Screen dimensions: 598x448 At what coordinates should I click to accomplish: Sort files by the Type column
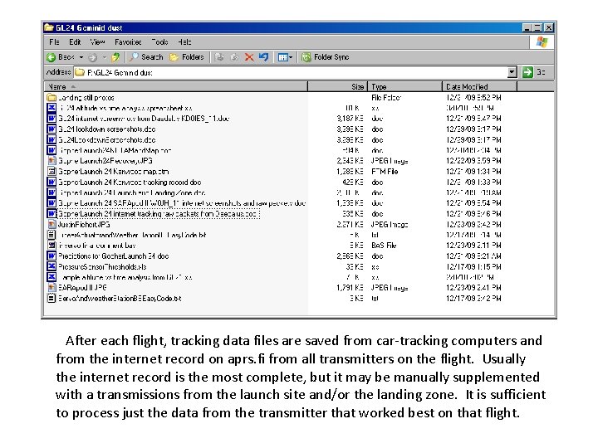pyautogui.click(x=404, y=87)
